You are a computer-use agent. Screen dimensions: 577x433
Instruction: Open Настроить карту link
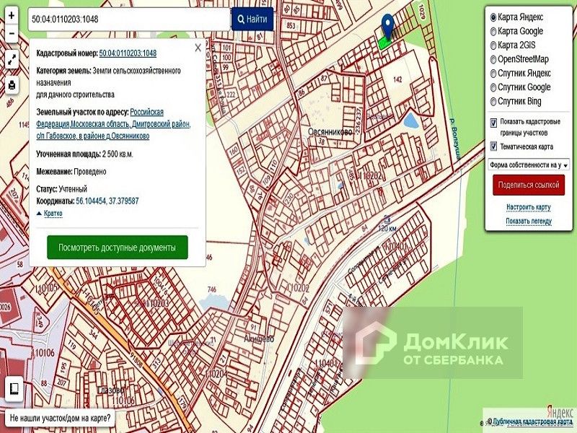[529, 207]
